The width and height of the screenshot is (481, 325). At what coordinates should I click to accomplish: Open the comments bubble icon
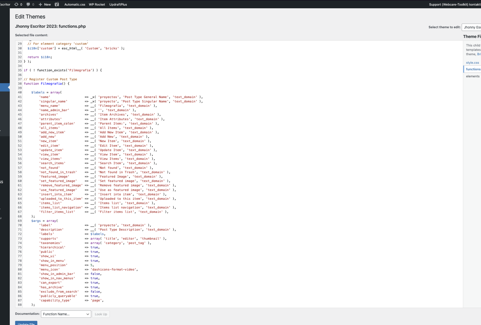coord(28,4)
